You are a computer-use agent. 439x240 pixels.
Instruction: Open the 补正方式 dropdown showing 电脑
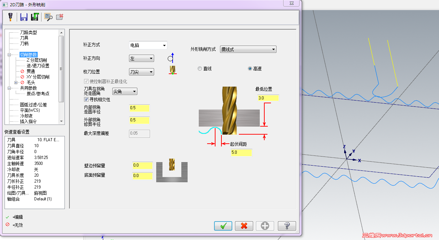pyautogui.click(x=148, y=45)
